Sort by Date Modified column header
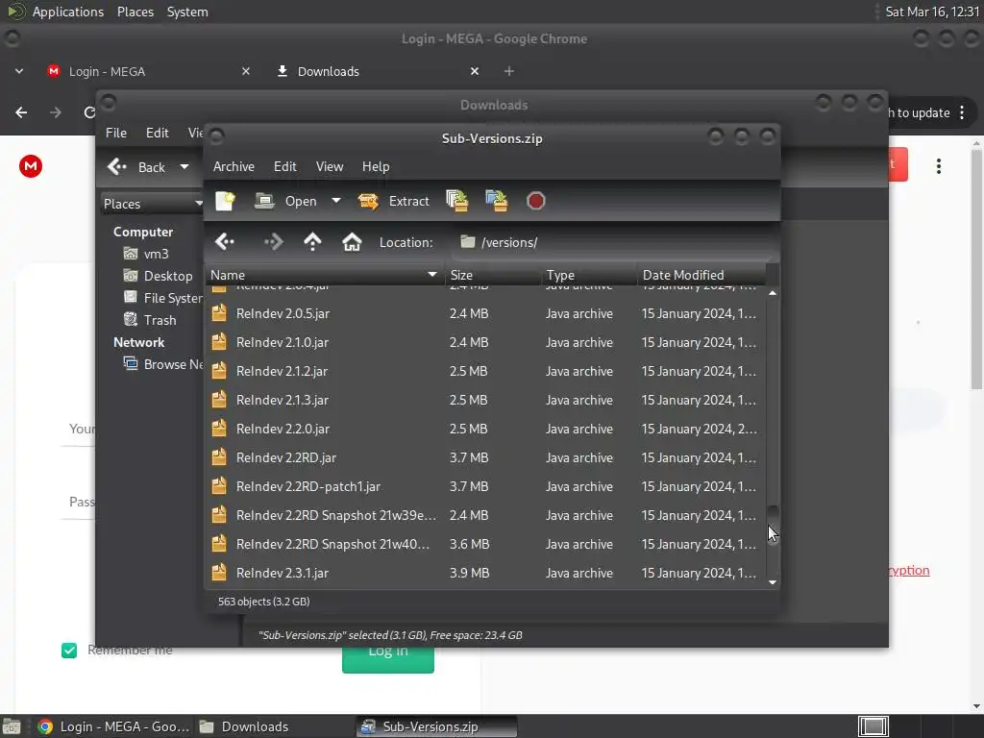This screenshot has width=984, height=738. 701,275
